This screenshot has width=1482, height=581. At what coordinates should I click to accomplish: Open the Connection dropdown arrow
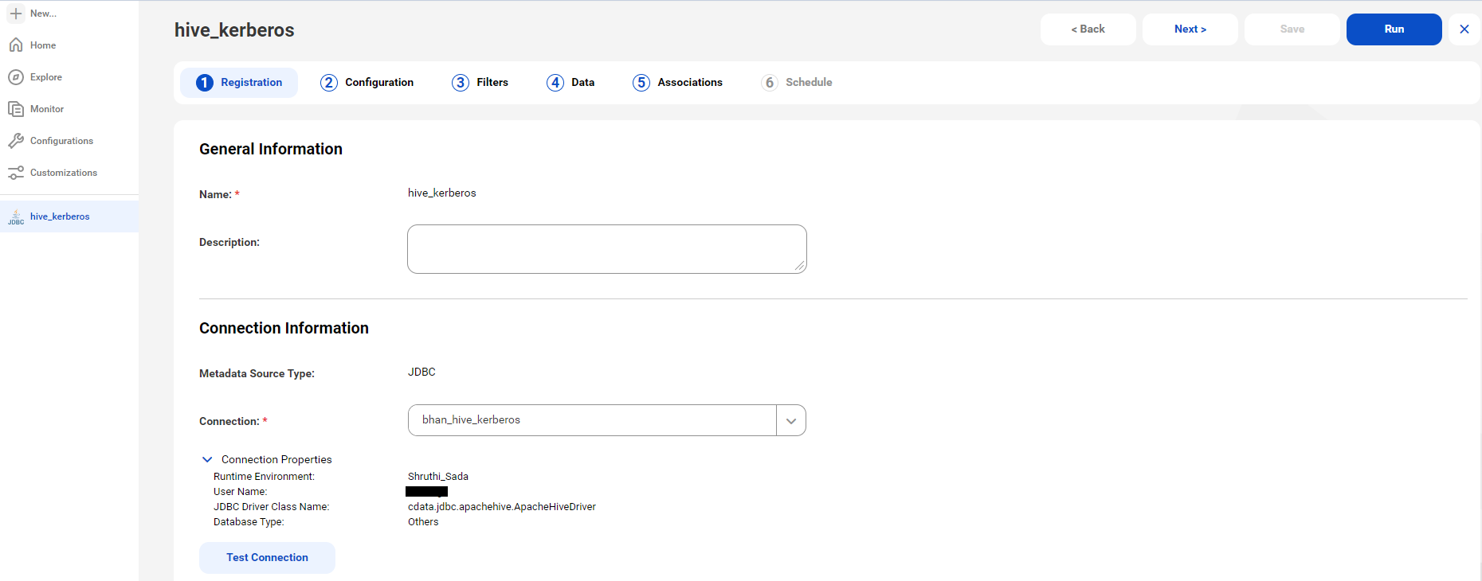(791, 420)
